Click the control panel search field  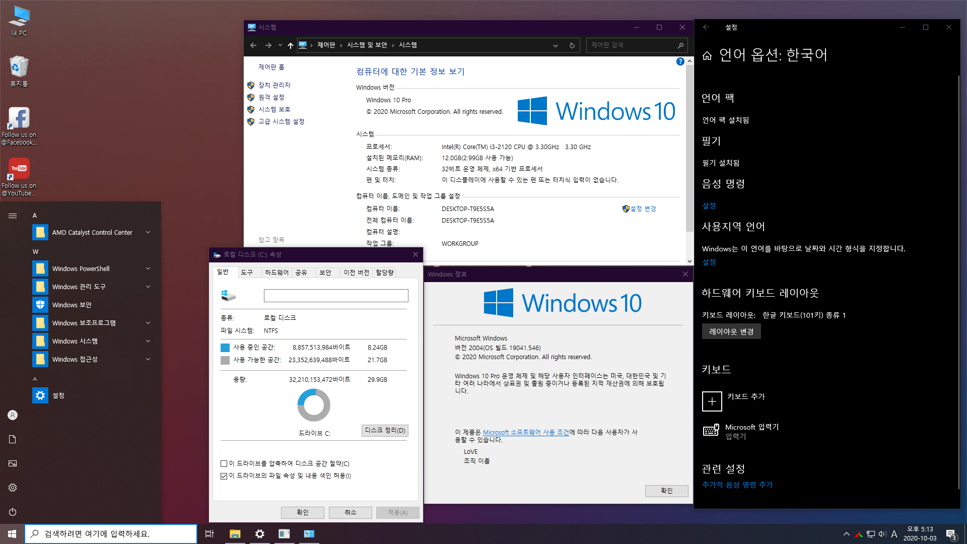[x=630, y=45]
